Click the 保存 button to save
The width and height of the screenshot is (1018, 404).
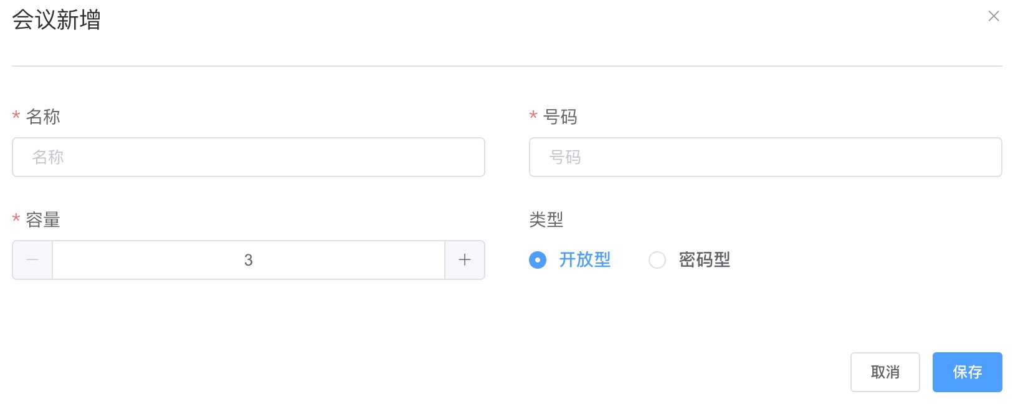pyautogui.click(x=966, y=372)
